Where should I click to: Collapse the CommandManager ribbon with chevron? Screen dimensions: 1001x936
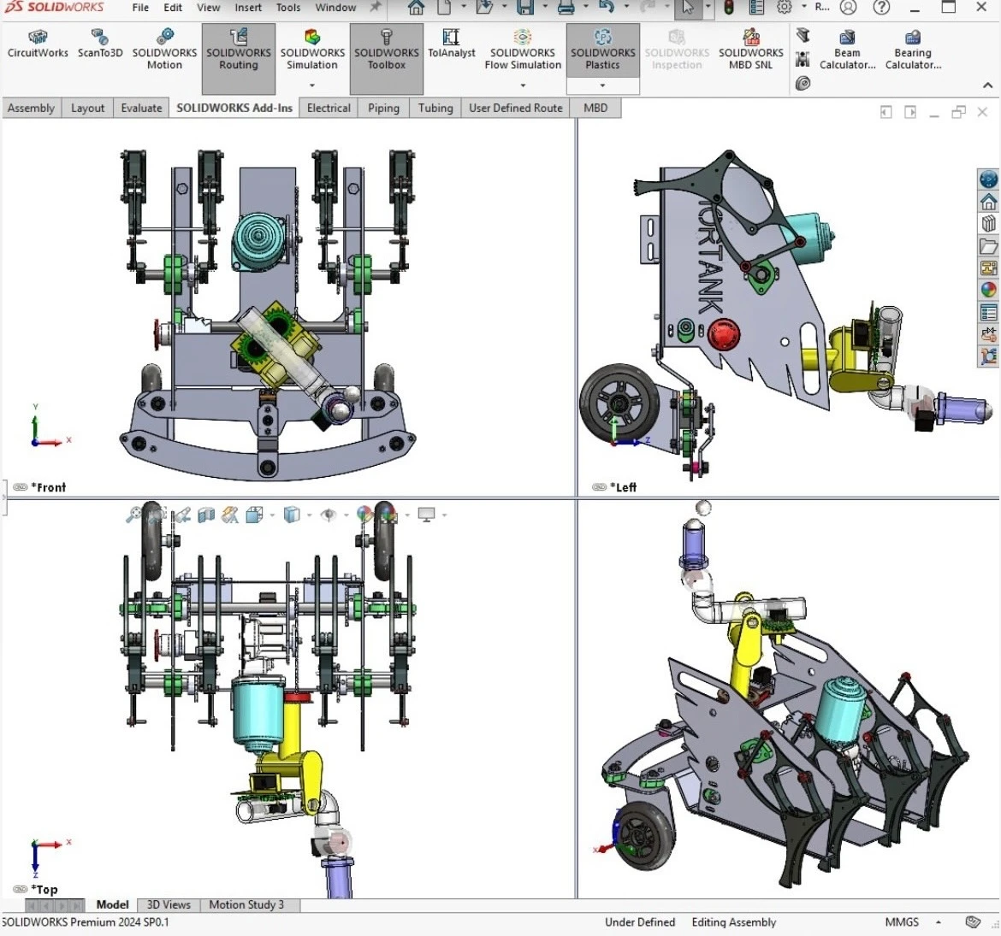[x=988, y=85]
